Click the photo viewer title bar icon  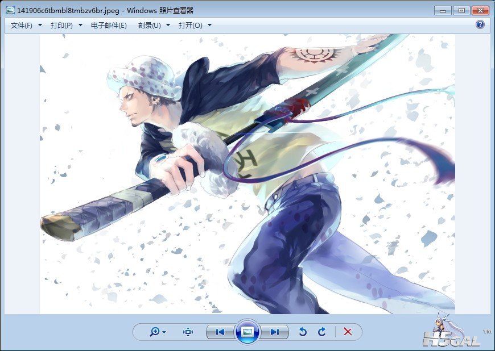click(x=10, y=10)
